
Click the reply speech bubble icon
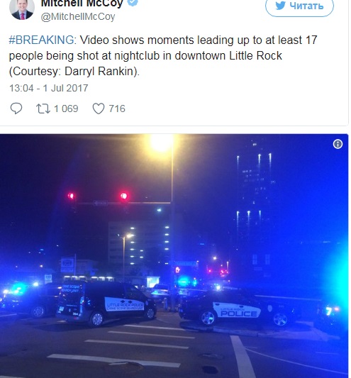[16, 109]
